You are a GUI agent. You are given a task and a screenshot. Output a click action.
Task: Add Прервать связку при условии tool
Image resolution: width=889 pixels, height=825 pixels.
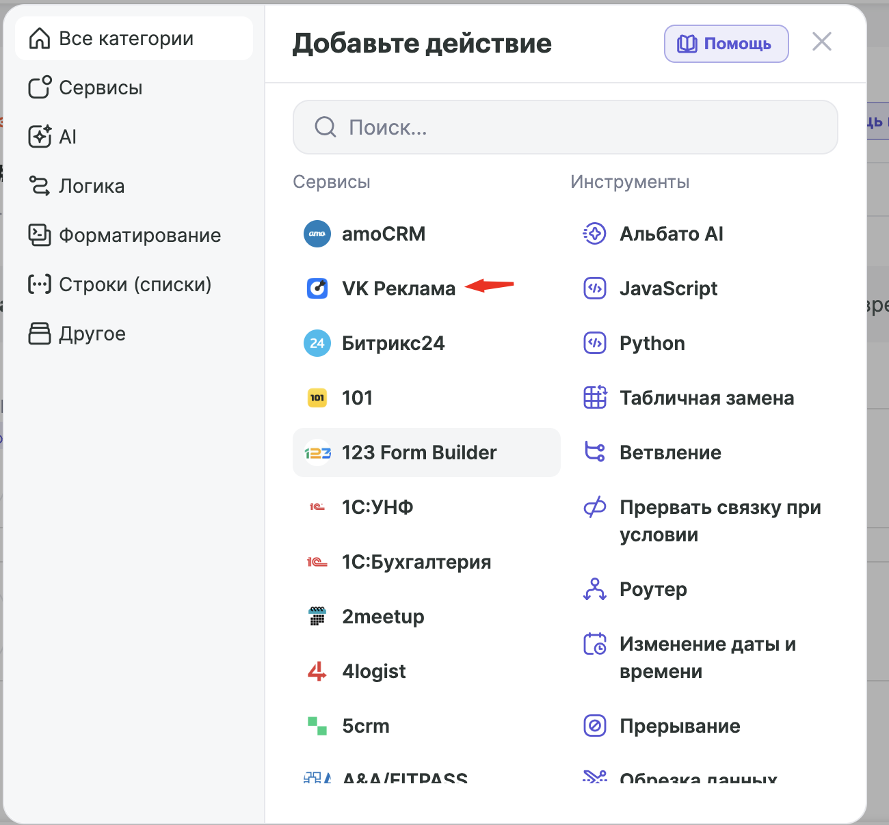pos(704,521)
